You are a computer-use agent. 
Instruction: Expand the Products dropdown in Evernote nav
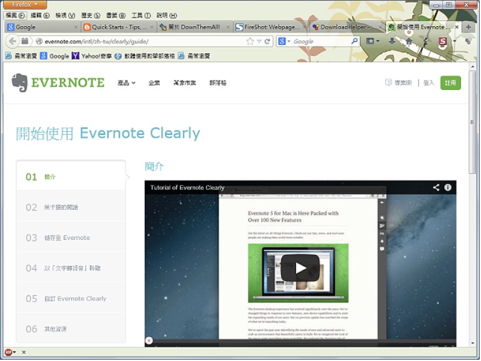pos(126,83)
